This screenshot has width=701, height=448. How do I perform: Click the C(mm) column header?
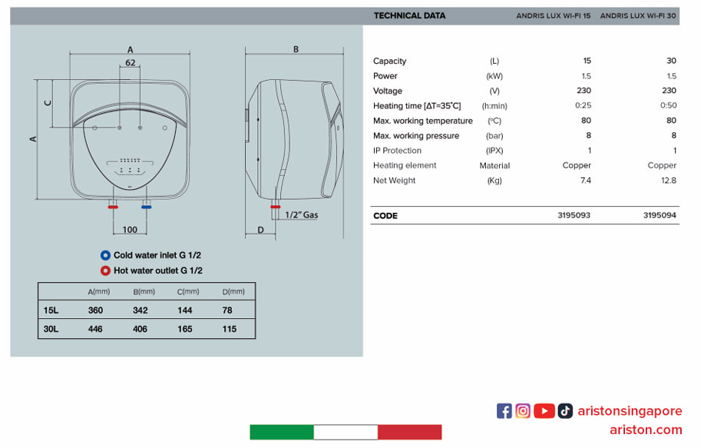coord(188,292)
